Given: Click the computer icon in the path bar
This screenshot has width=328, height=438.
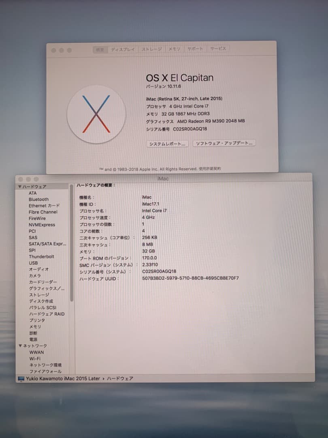Looking at the screenshot, I should click(x=21, y=378).
